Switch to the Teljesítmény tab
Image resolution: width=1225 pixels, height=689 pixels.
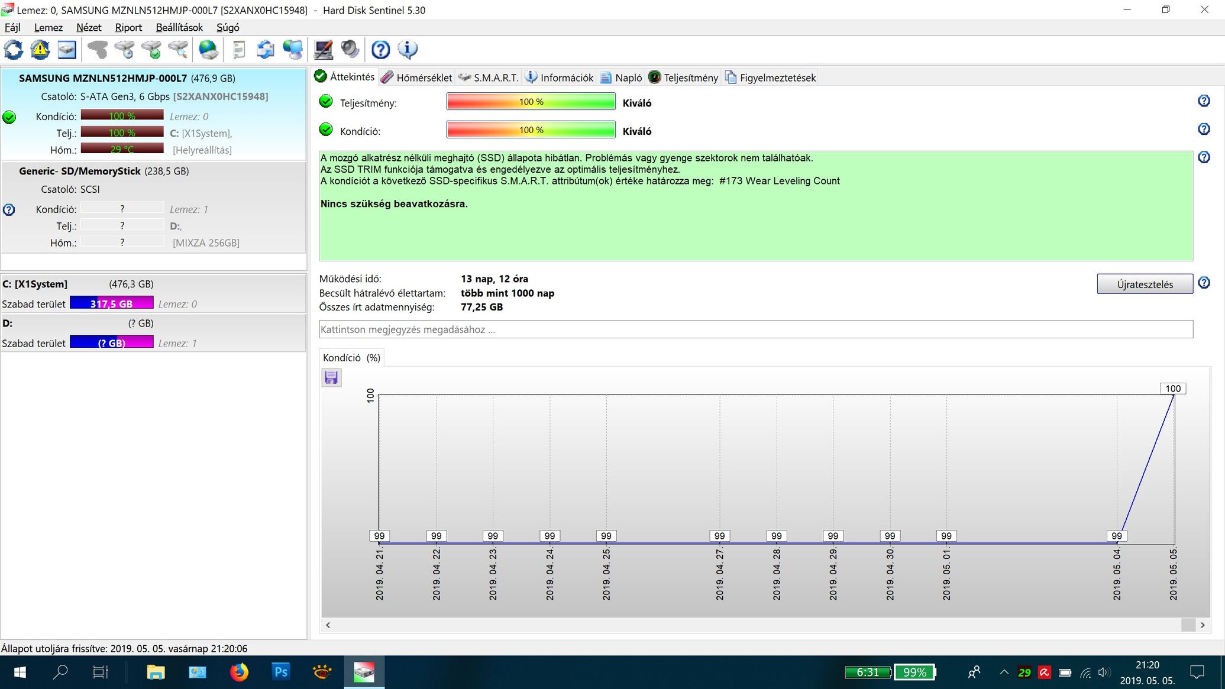click(683, 77)
